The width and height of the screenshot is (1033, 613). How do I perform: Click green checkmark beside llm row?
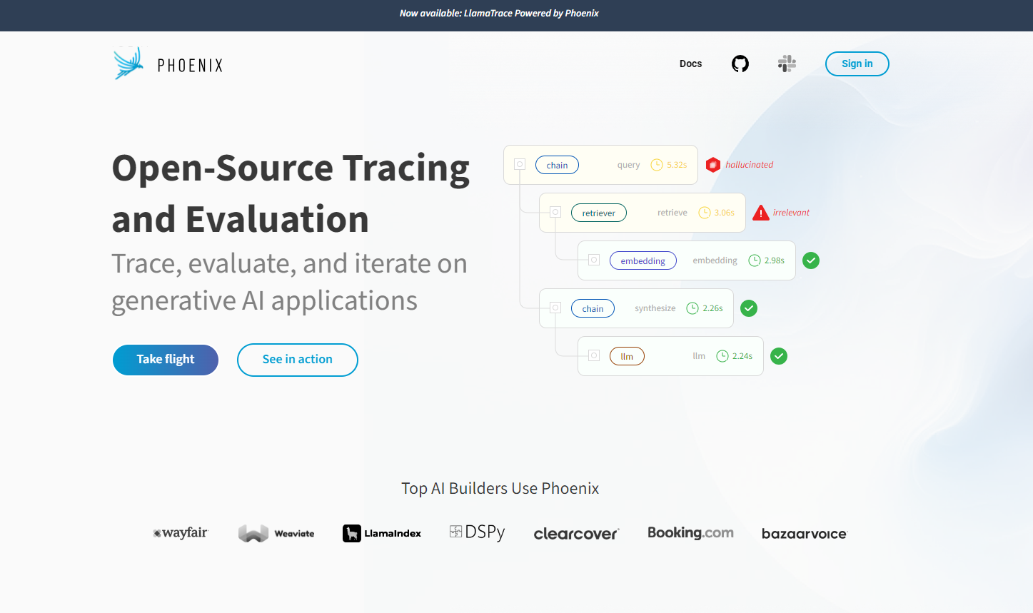pos(779,356)
